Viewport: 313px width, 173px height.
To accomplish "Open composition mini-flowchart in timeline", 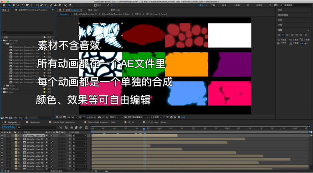I will [60, 127].
